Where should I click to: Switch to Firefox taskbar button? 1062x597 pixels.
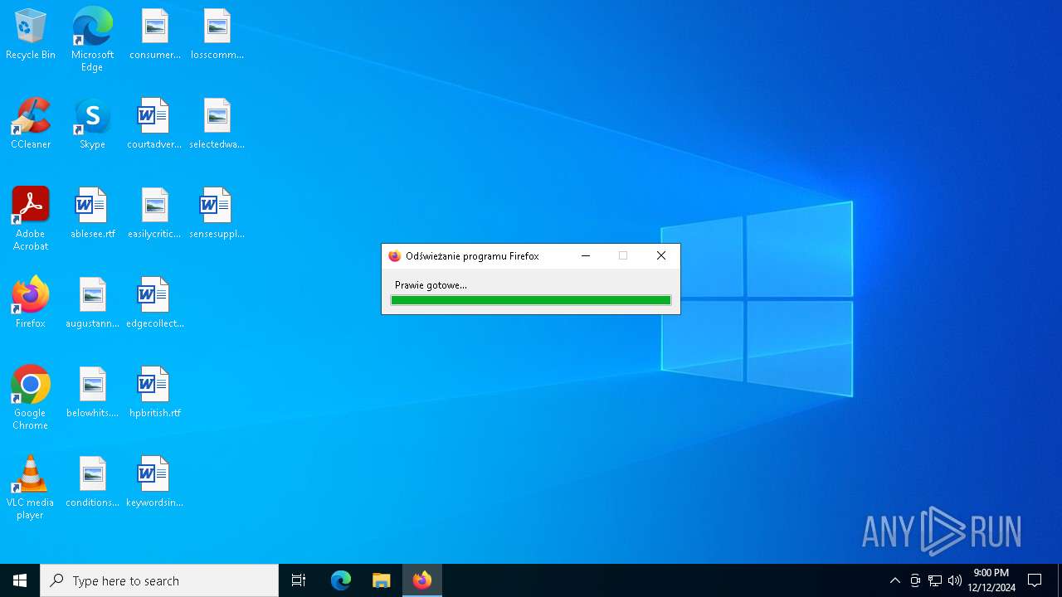[x=422, y=580]
